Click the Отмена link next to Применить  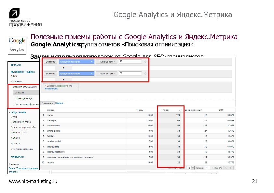pyautogui.click(x=59, y=103)
